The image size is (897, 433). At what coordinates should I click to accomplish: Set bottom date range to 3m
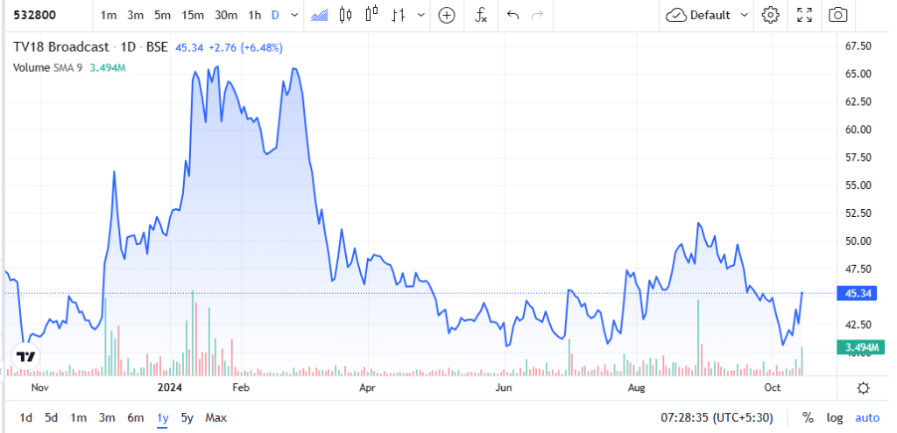[x=107, y=418]
